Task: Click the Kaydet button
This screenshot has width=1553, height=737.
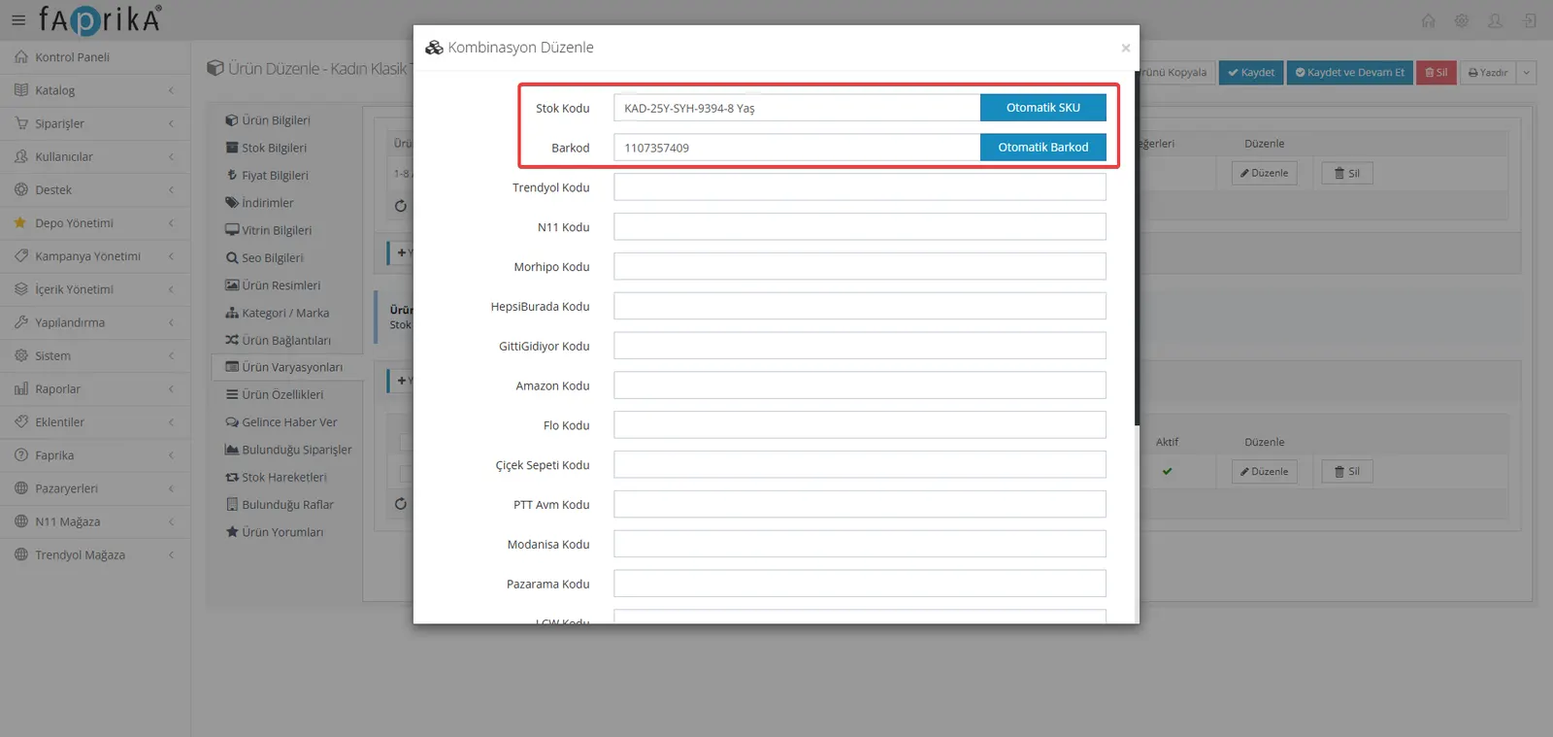Action: point(1251,73)
